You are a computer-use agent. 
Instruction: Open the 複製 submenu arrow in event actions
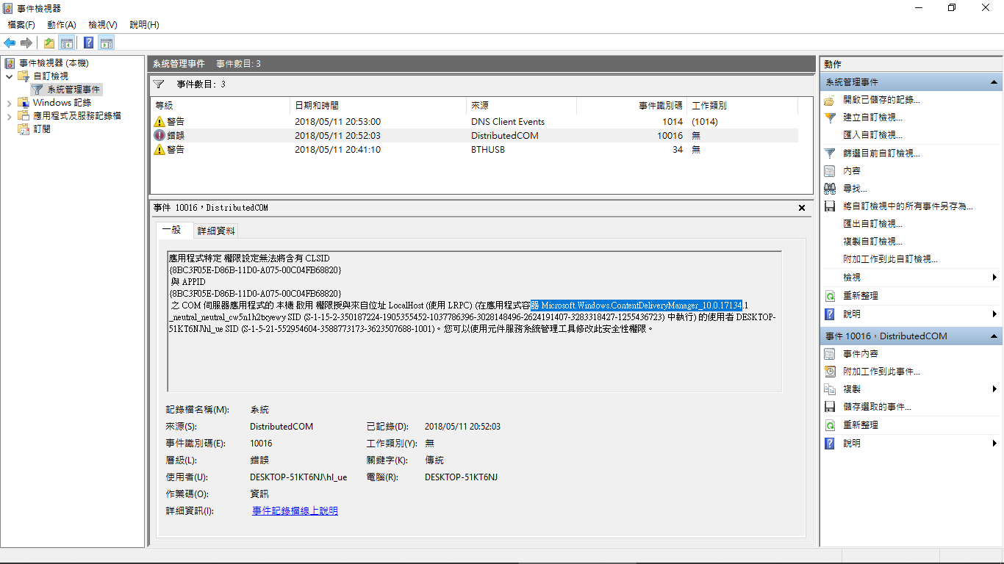click(994, 389)
